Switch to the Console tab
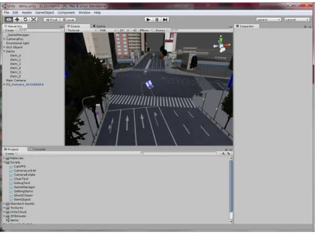The width and height of the screenshot is (316, 236). coord(38,149)
